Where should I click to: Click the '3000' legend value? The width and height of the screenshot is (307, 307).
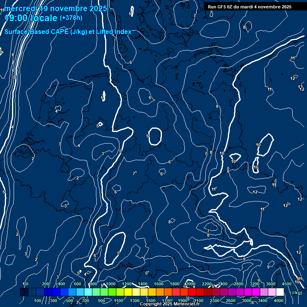(x=247, y=301)
